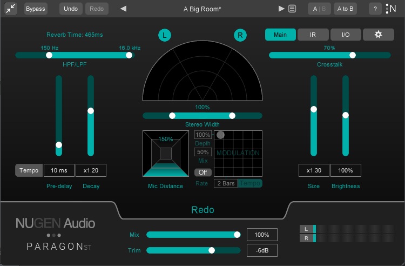Viewport: 405px width, 266px height.
Task: Open the A Big Room preset name
Action: point(202,9)
